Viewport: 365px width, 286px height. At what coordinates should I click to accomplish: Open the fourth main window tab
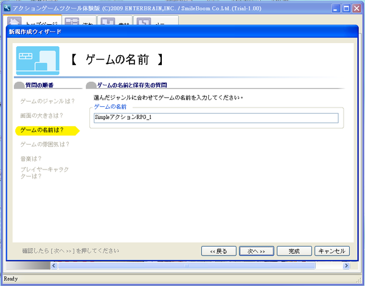click(x=156, y=21)
